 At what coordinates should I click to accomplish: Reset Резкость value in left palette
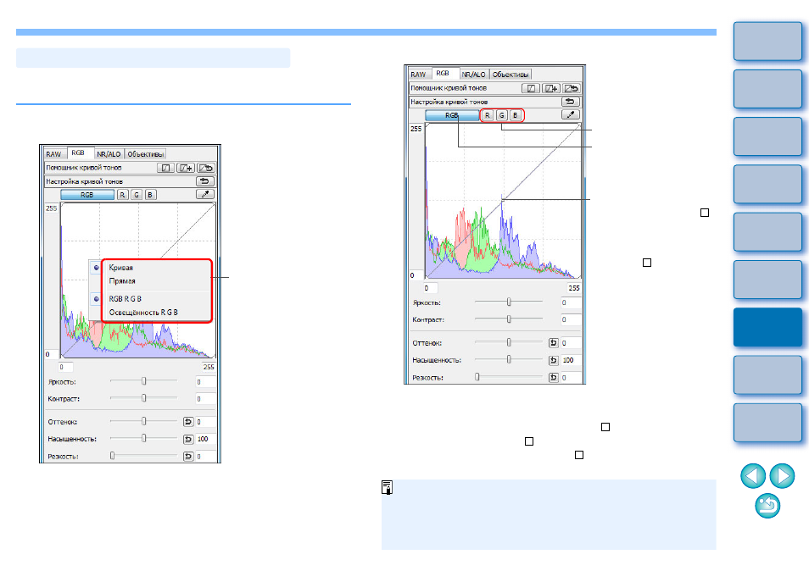click(188, 456)
